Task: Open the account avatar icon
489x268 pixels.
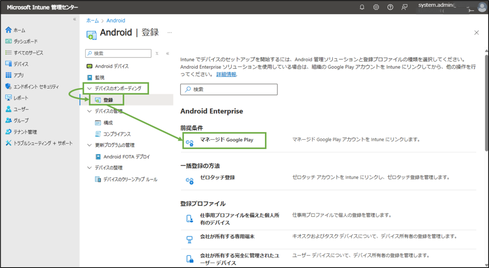Action: tap(481, 7)
